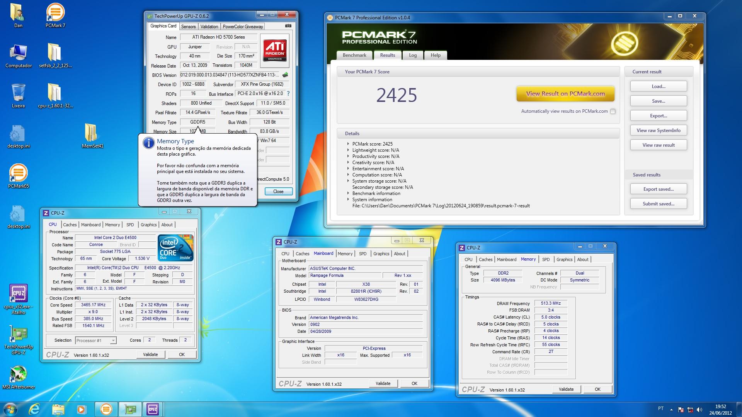
Task: Show hidden system tray icons
Action: (671, 409)
